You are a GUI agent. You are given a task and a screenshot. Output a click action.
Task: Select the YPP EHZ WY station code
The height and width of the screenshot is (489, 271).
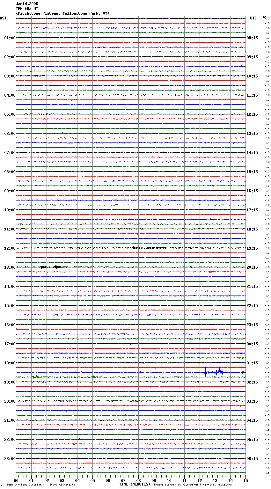click(27, 9)
